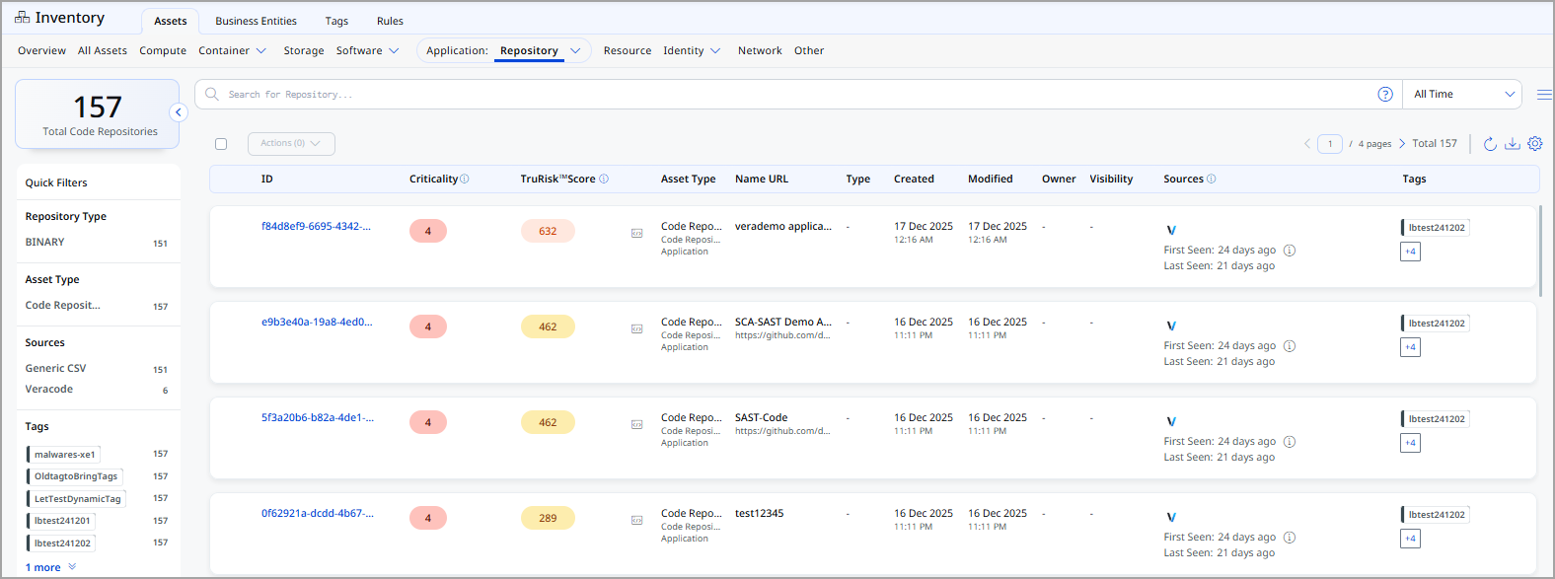Open the All Time dropdown

(1462, 95)
